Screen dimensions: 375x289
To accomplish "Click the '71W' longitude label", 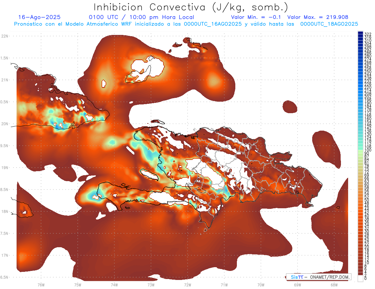I will (x=224, y=285).
